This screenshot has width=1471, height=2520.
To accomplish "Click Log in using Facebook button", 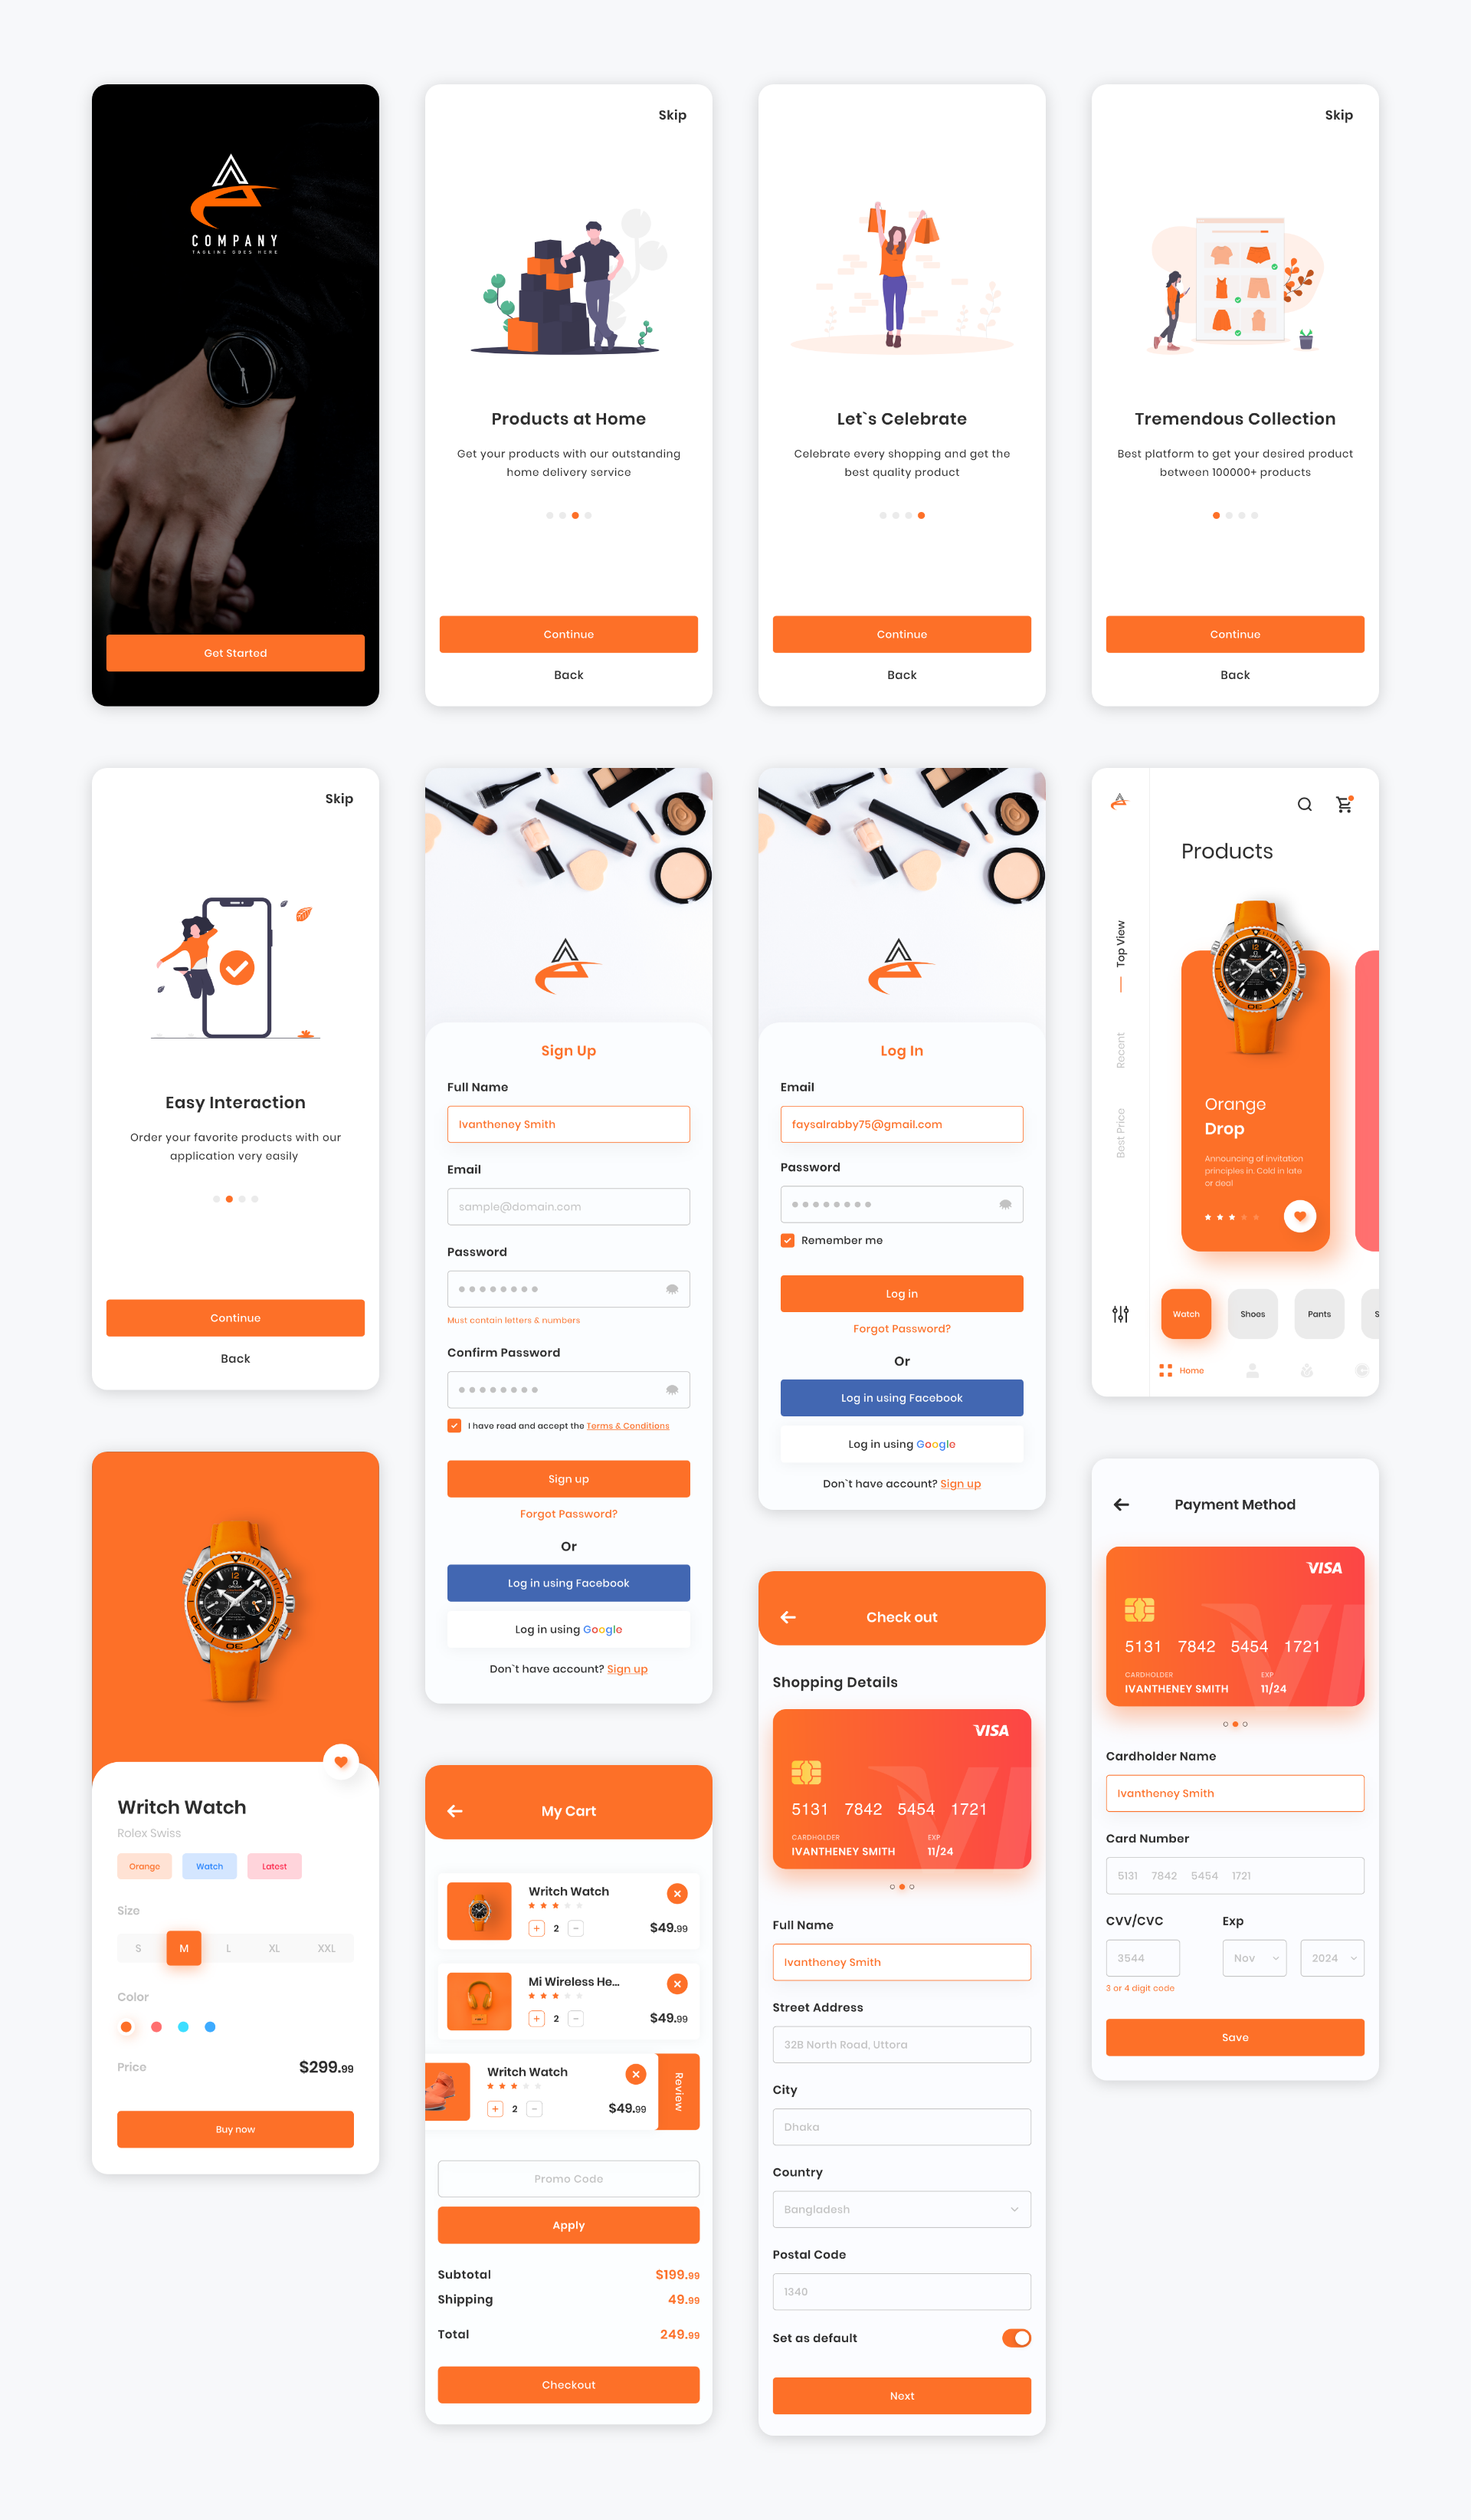I will (x=902, y=1394).
